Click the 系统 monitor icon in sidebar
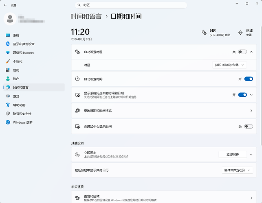This screenshot has height=203, width=262. [8, 35]
